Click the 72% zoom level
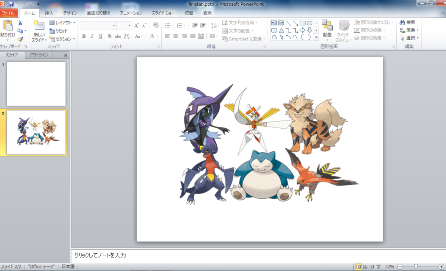This screenshot has height=271, width=446. click(x=389, y=267)
